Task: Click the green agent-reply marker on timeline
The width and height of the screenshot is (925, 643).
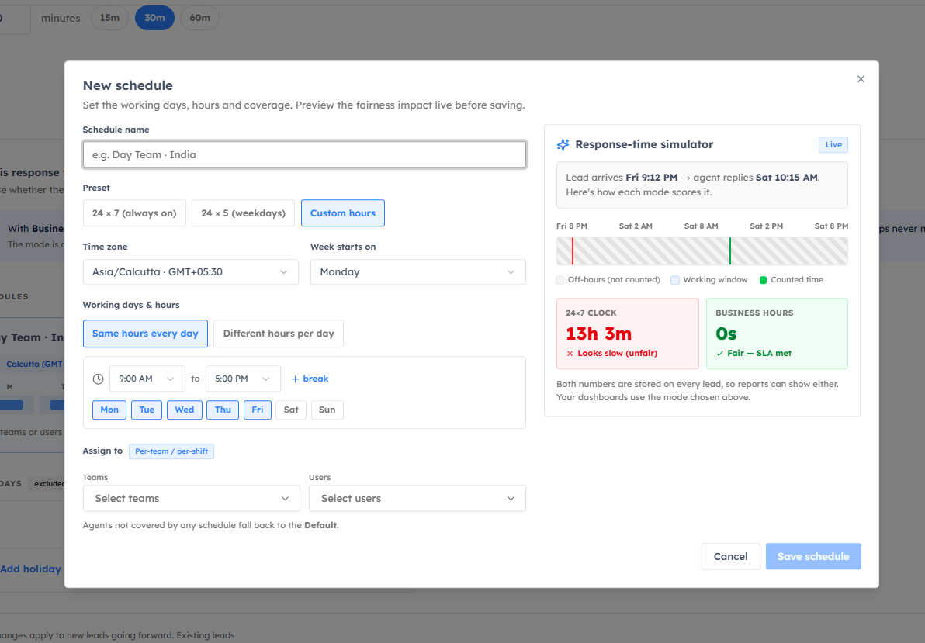Action: (729, 251)
